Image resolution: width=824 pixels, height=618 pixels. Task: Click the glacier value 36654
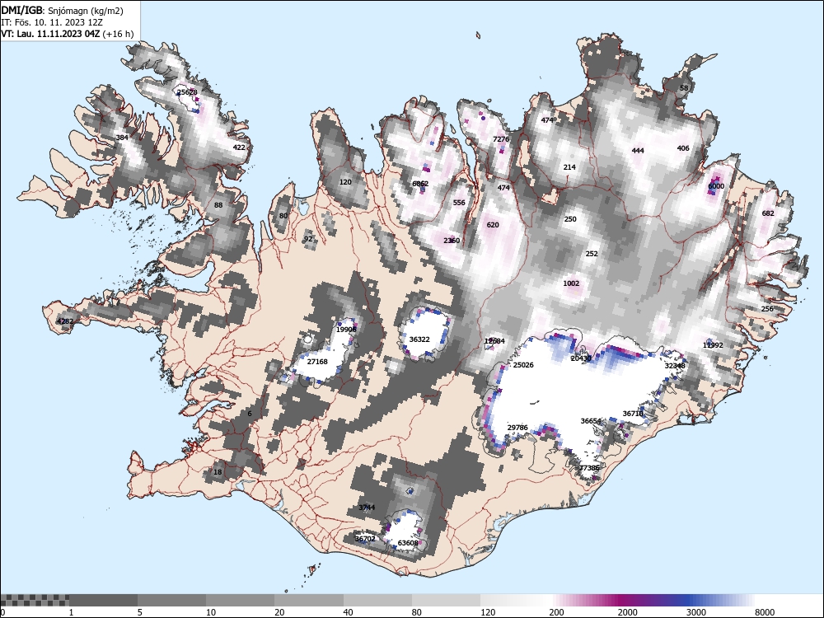(591, 421)
